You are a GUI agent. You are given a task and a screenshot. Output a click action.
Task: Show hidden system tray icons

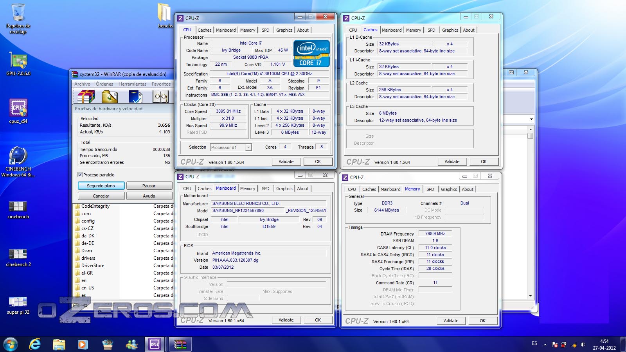point(545,345)
